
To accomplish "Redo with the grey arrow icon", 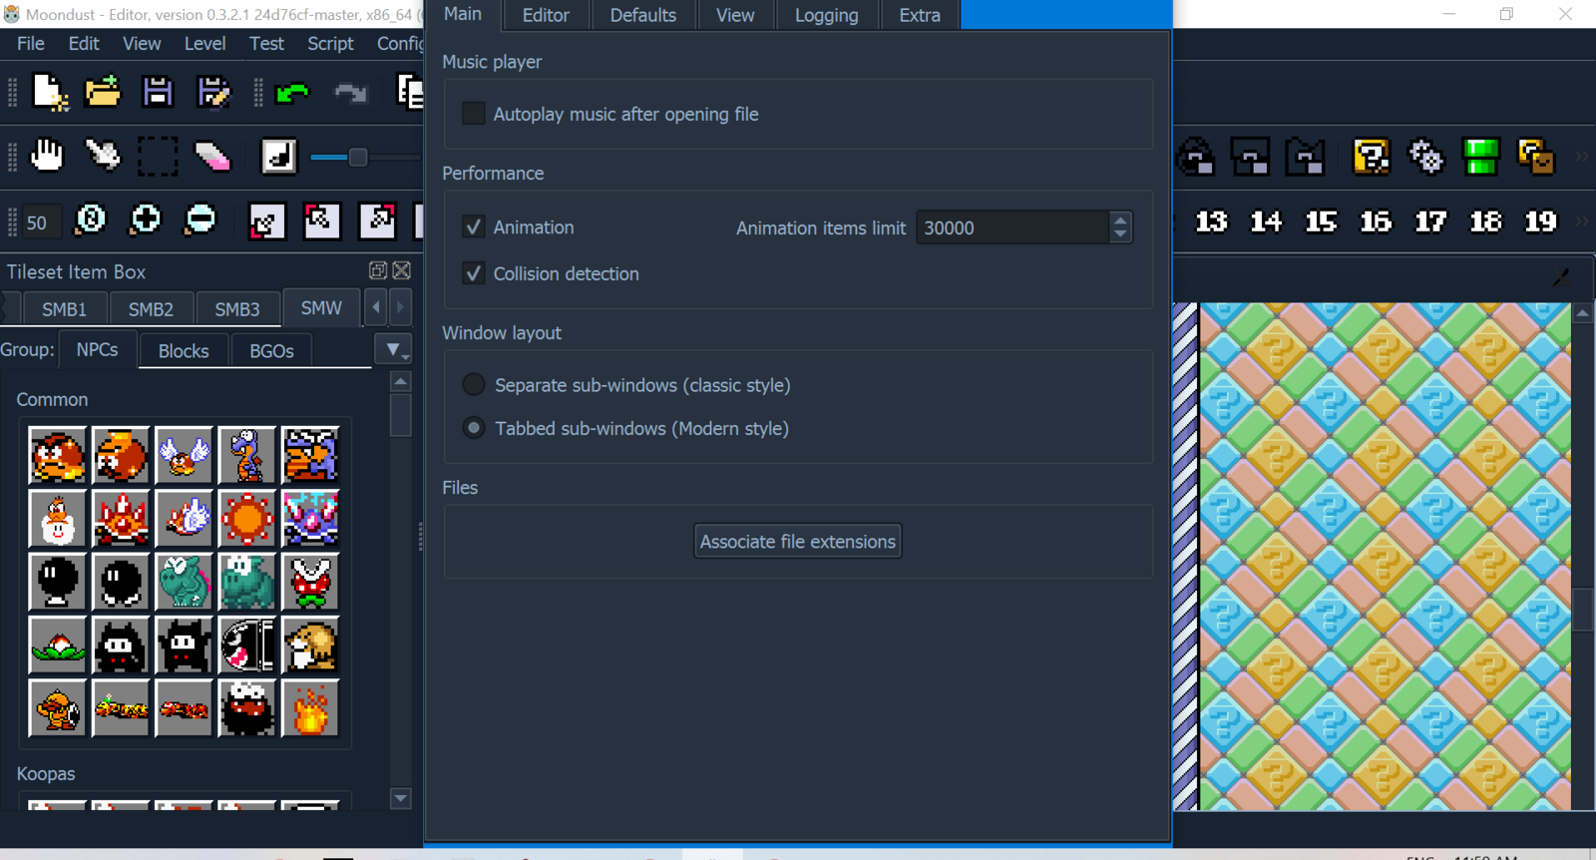I will 349,92.
